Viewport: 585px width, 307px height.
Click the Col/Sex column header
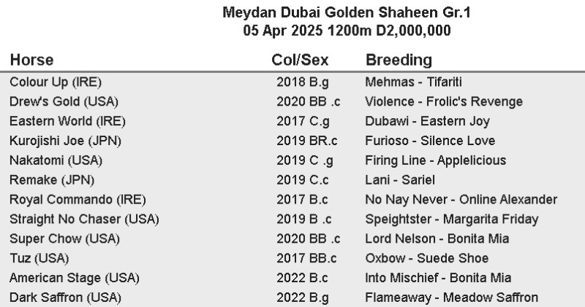[300, 60]
